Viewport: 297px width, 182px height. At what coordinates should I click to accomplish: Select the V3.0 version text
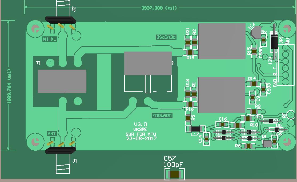(x=141, y=124)
